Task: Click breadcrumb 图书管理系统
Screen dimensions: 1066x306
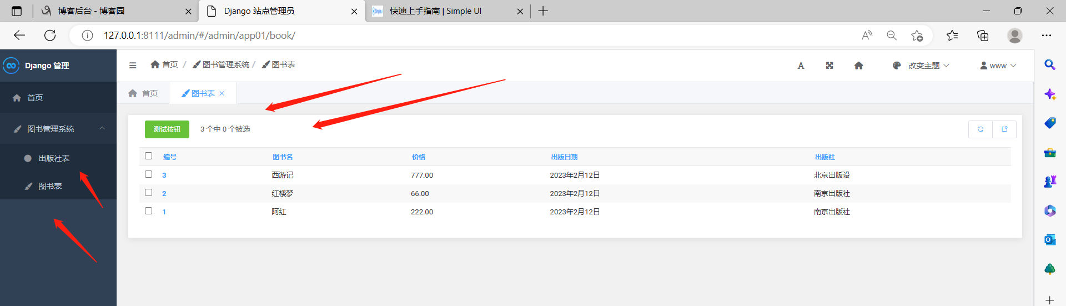Action: (221, 65)
